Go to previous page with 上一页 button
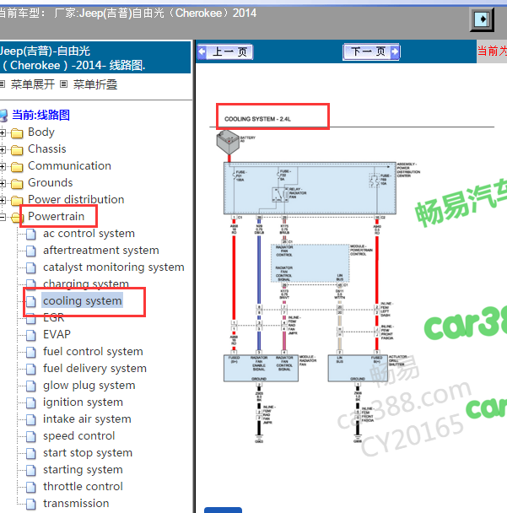This screenshot has width=507, height=513. pos(225,51)
